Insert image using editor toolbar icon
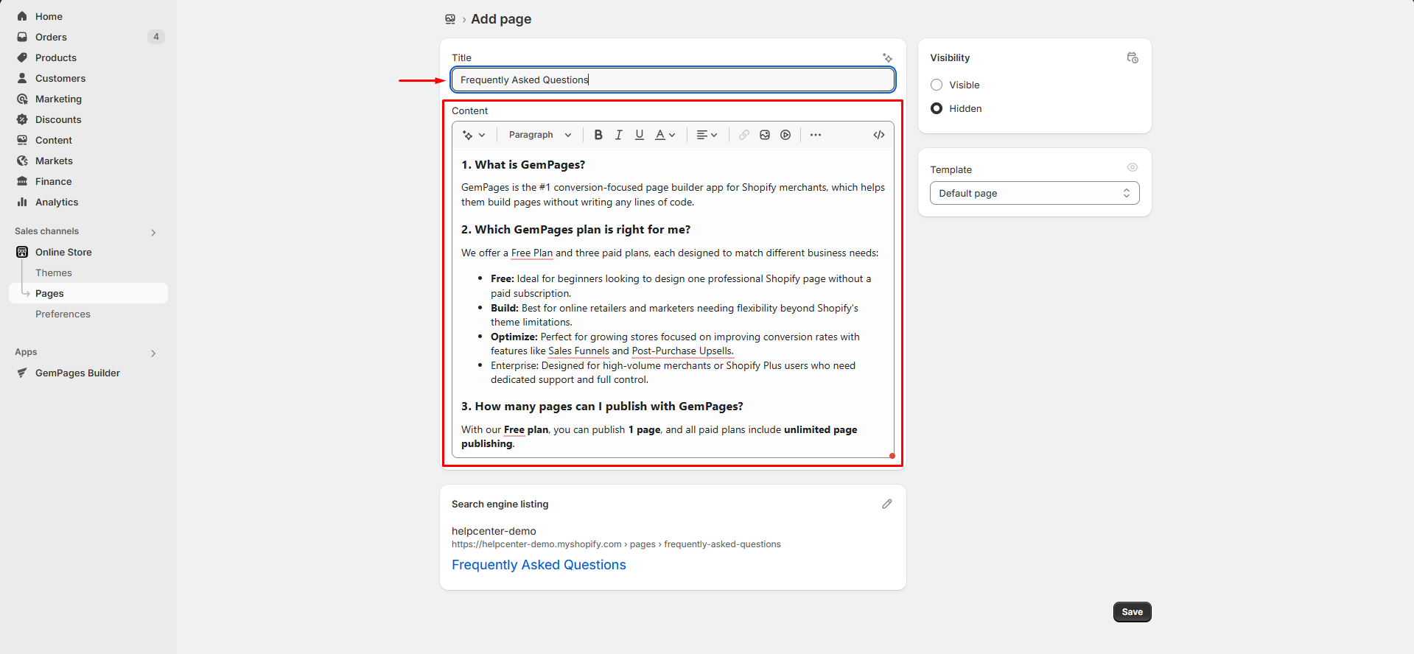This screenshot has height=654, width=1414. (765, 135)
